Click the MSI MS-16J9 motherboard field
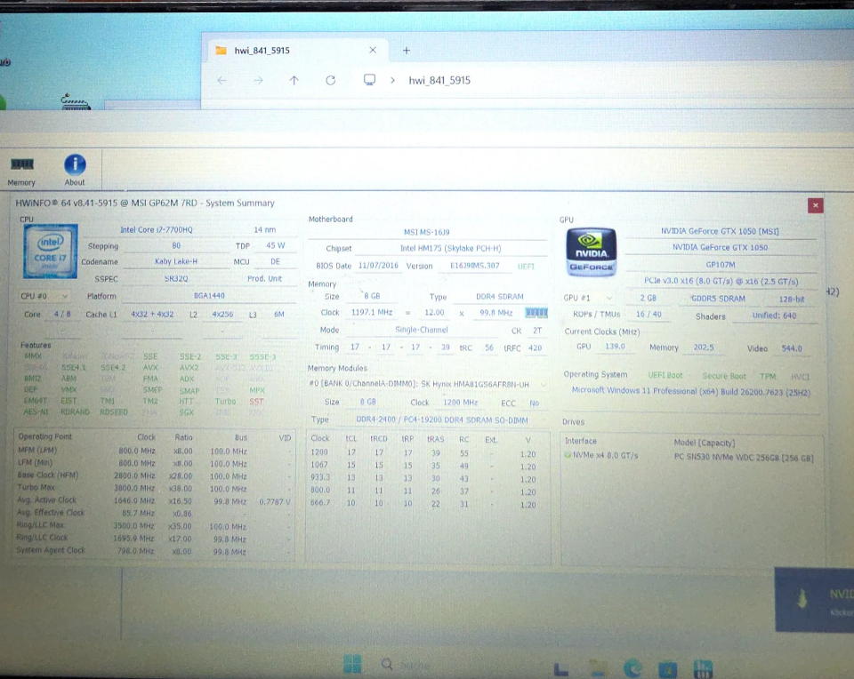This screenshot has width=854, height=679. [x=426, y=232]
